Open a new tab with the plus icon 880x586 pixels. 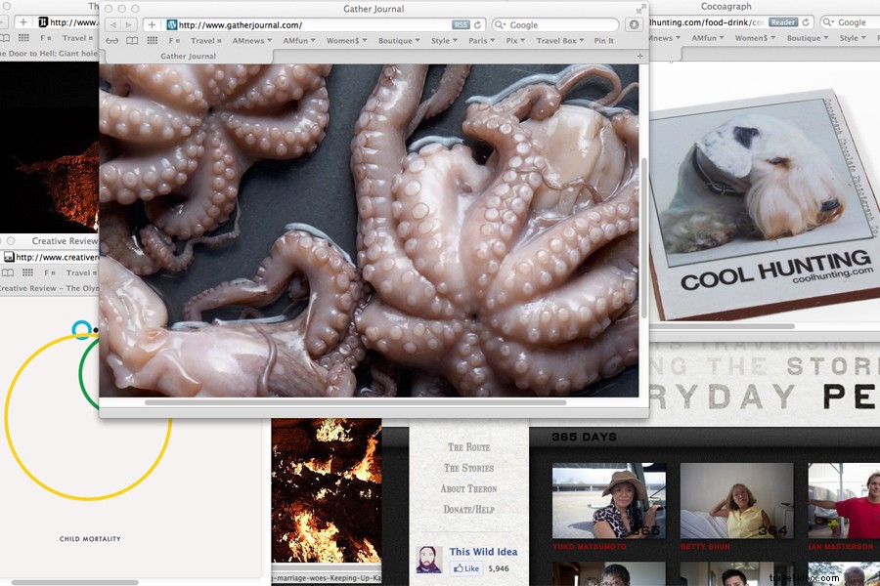pyautogui.click(x=152, y=24)
